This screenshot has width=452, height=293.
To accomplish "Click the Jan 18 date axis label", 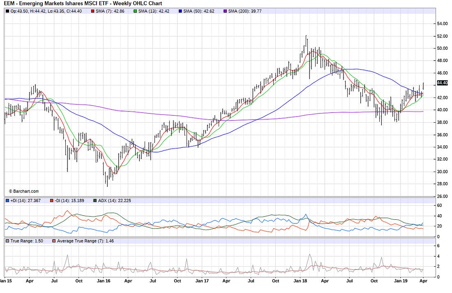I will coord(300,281).
